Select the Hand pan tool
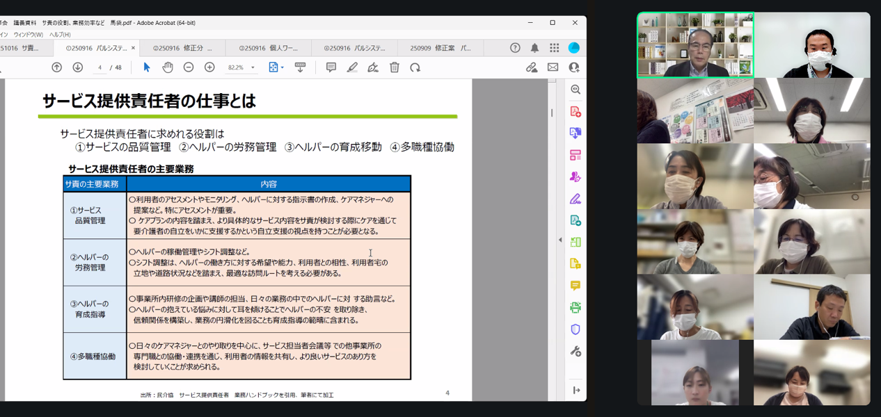Screen dimensions: 881x417 click(x=168, y=67)
